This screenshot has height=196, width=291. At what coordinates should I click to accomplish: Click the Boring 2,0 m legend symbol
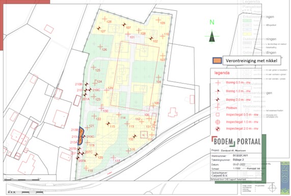click(x=218, y=100)
